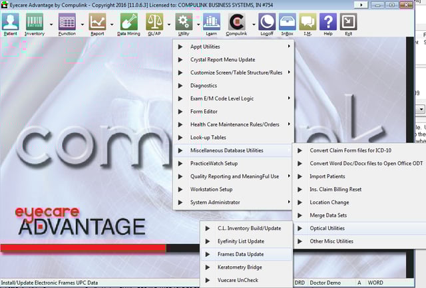The width and height of the screenshot is (426, 288).
Task: Click status text Install/Update Electronic Frames UPC Data
Action: (49, 283)
